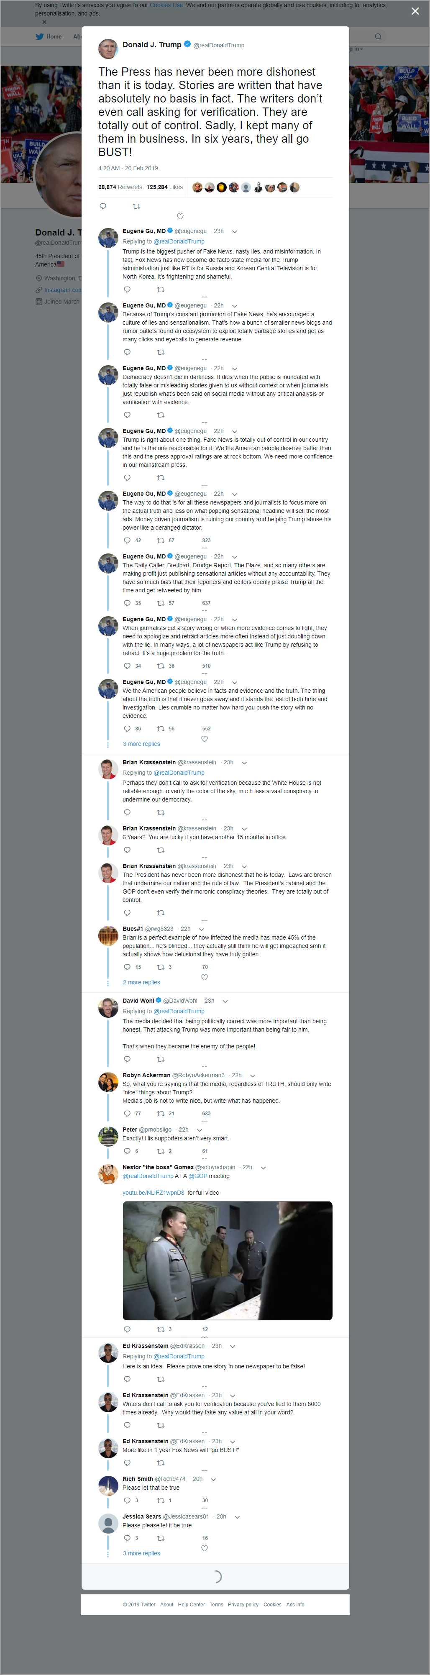Screen dimensions: 430x1675
Task: Open Privacy policy in the footer
Action: 243,1605
